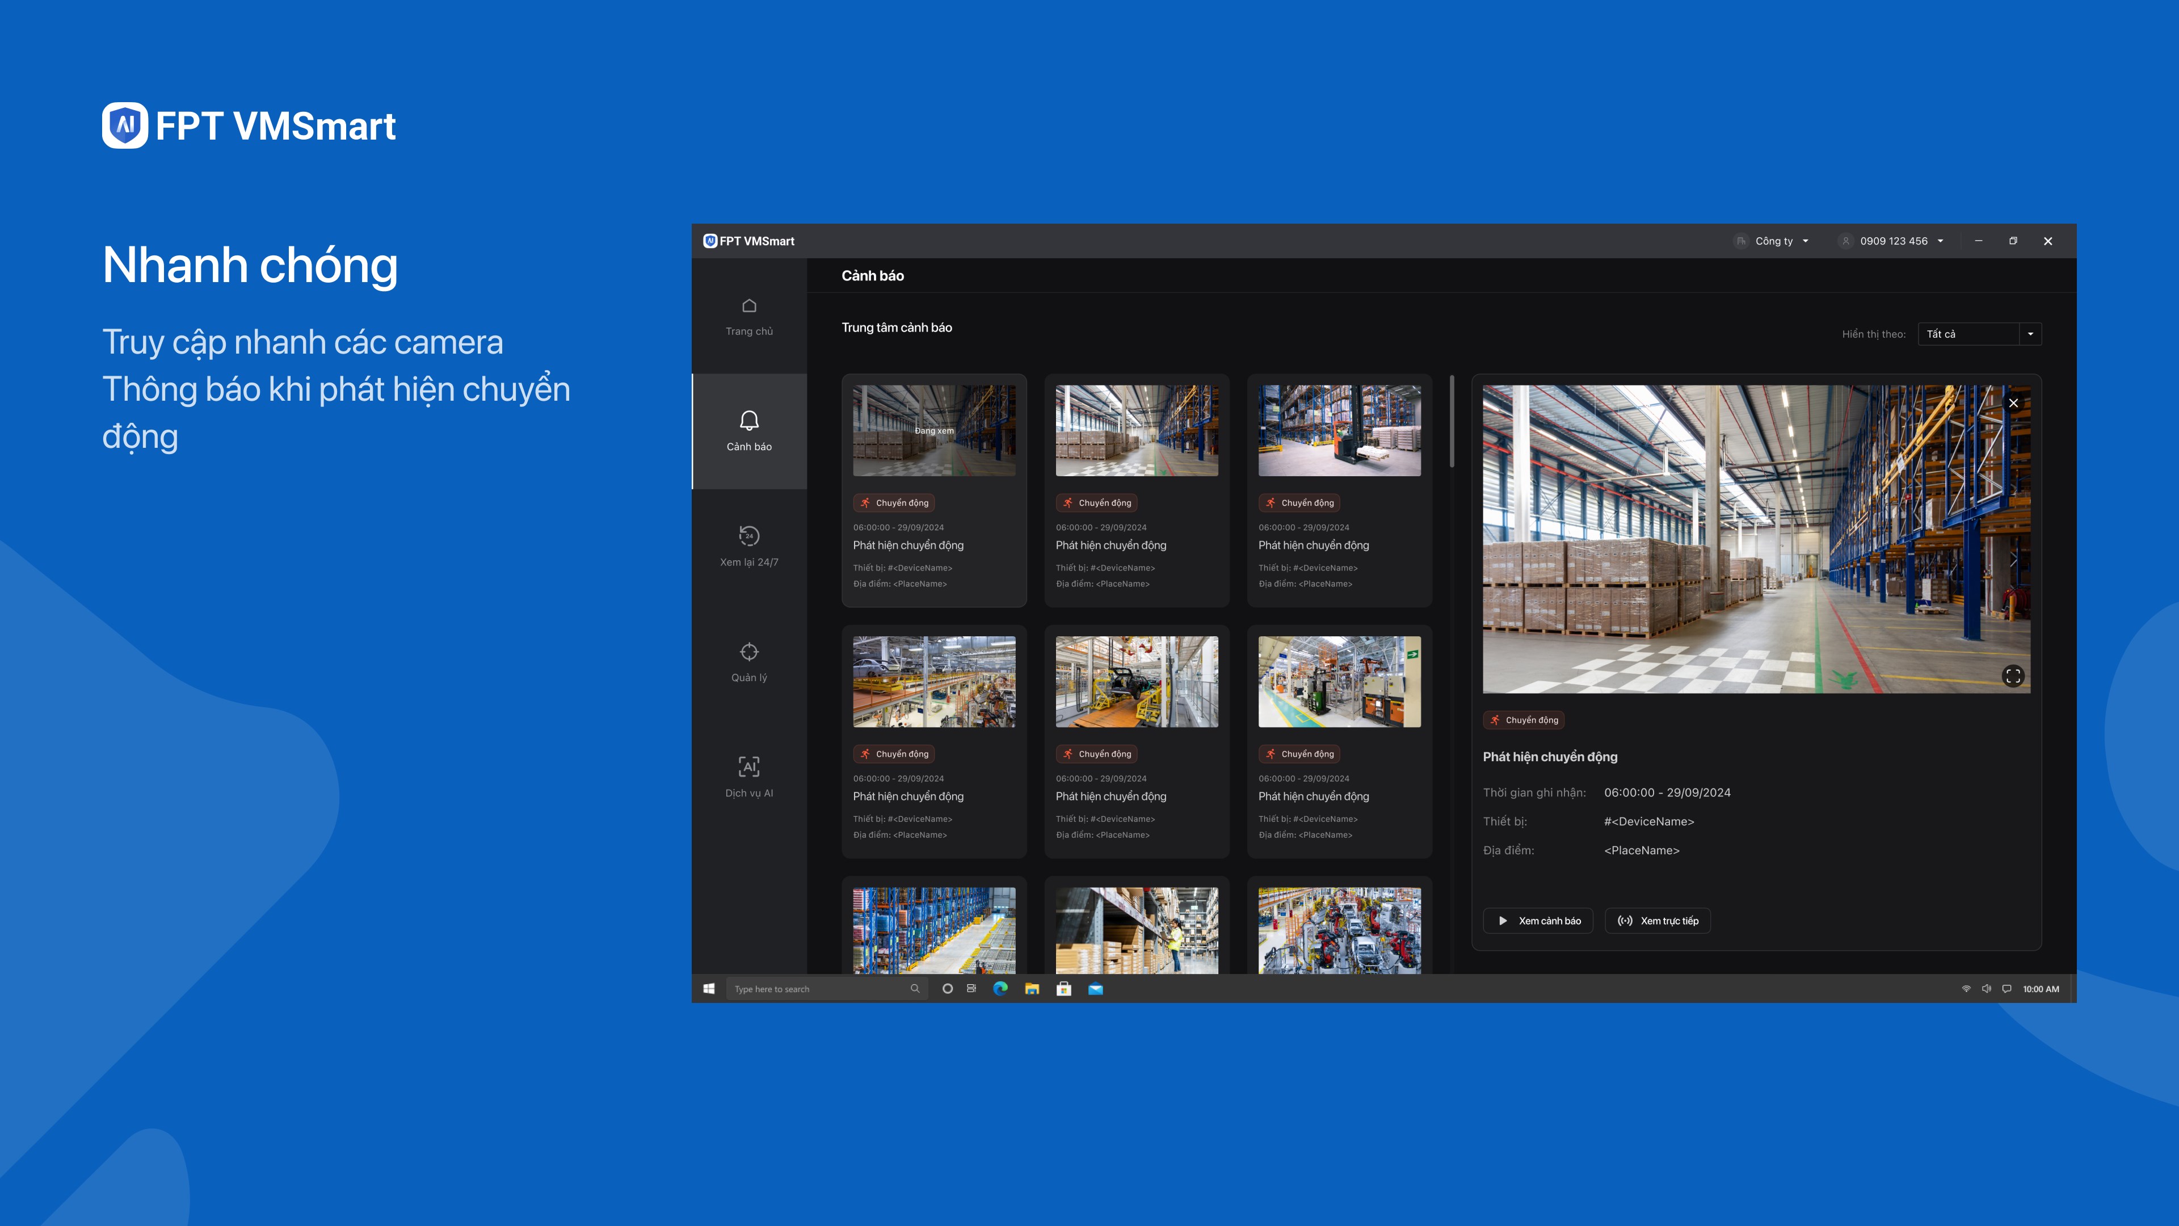The height and width of the screenshot is (1226, 2179).
Task: Click the large warehouse preview image
Action: tap(1756, 539)
